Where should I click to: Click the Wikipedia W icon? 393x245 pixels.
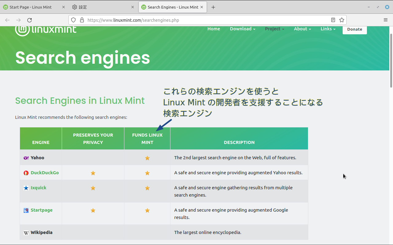point(26,233)
